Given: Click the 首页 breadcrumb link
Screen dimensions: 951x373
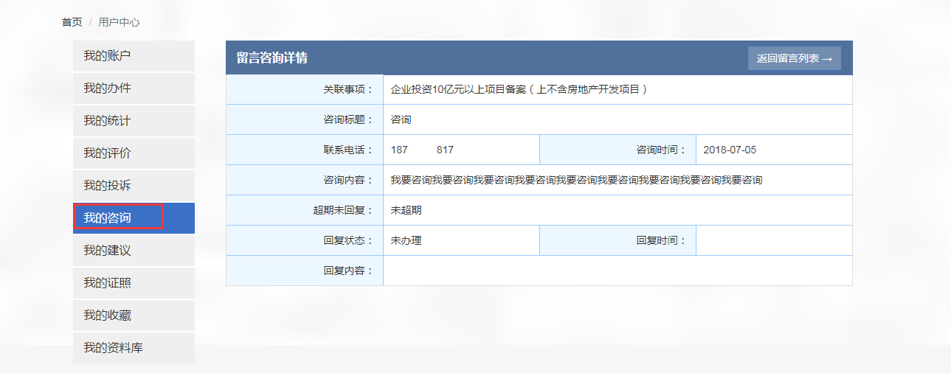Looking at the screenshot, I should pyautogui.click(x=72, y=22).
